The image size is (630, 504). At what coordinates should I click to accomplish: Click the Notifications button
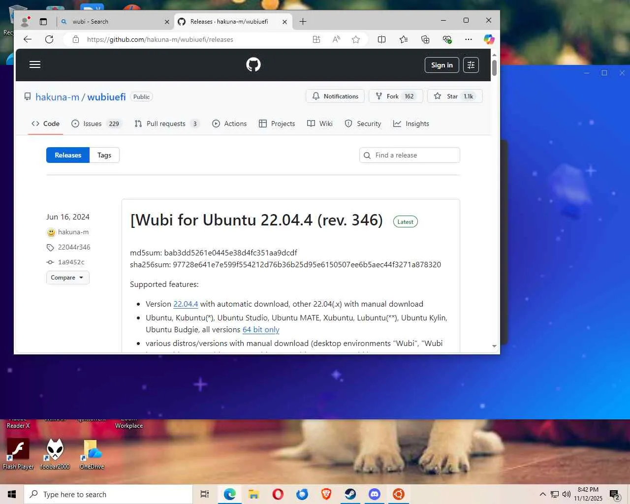coord(335,96)
